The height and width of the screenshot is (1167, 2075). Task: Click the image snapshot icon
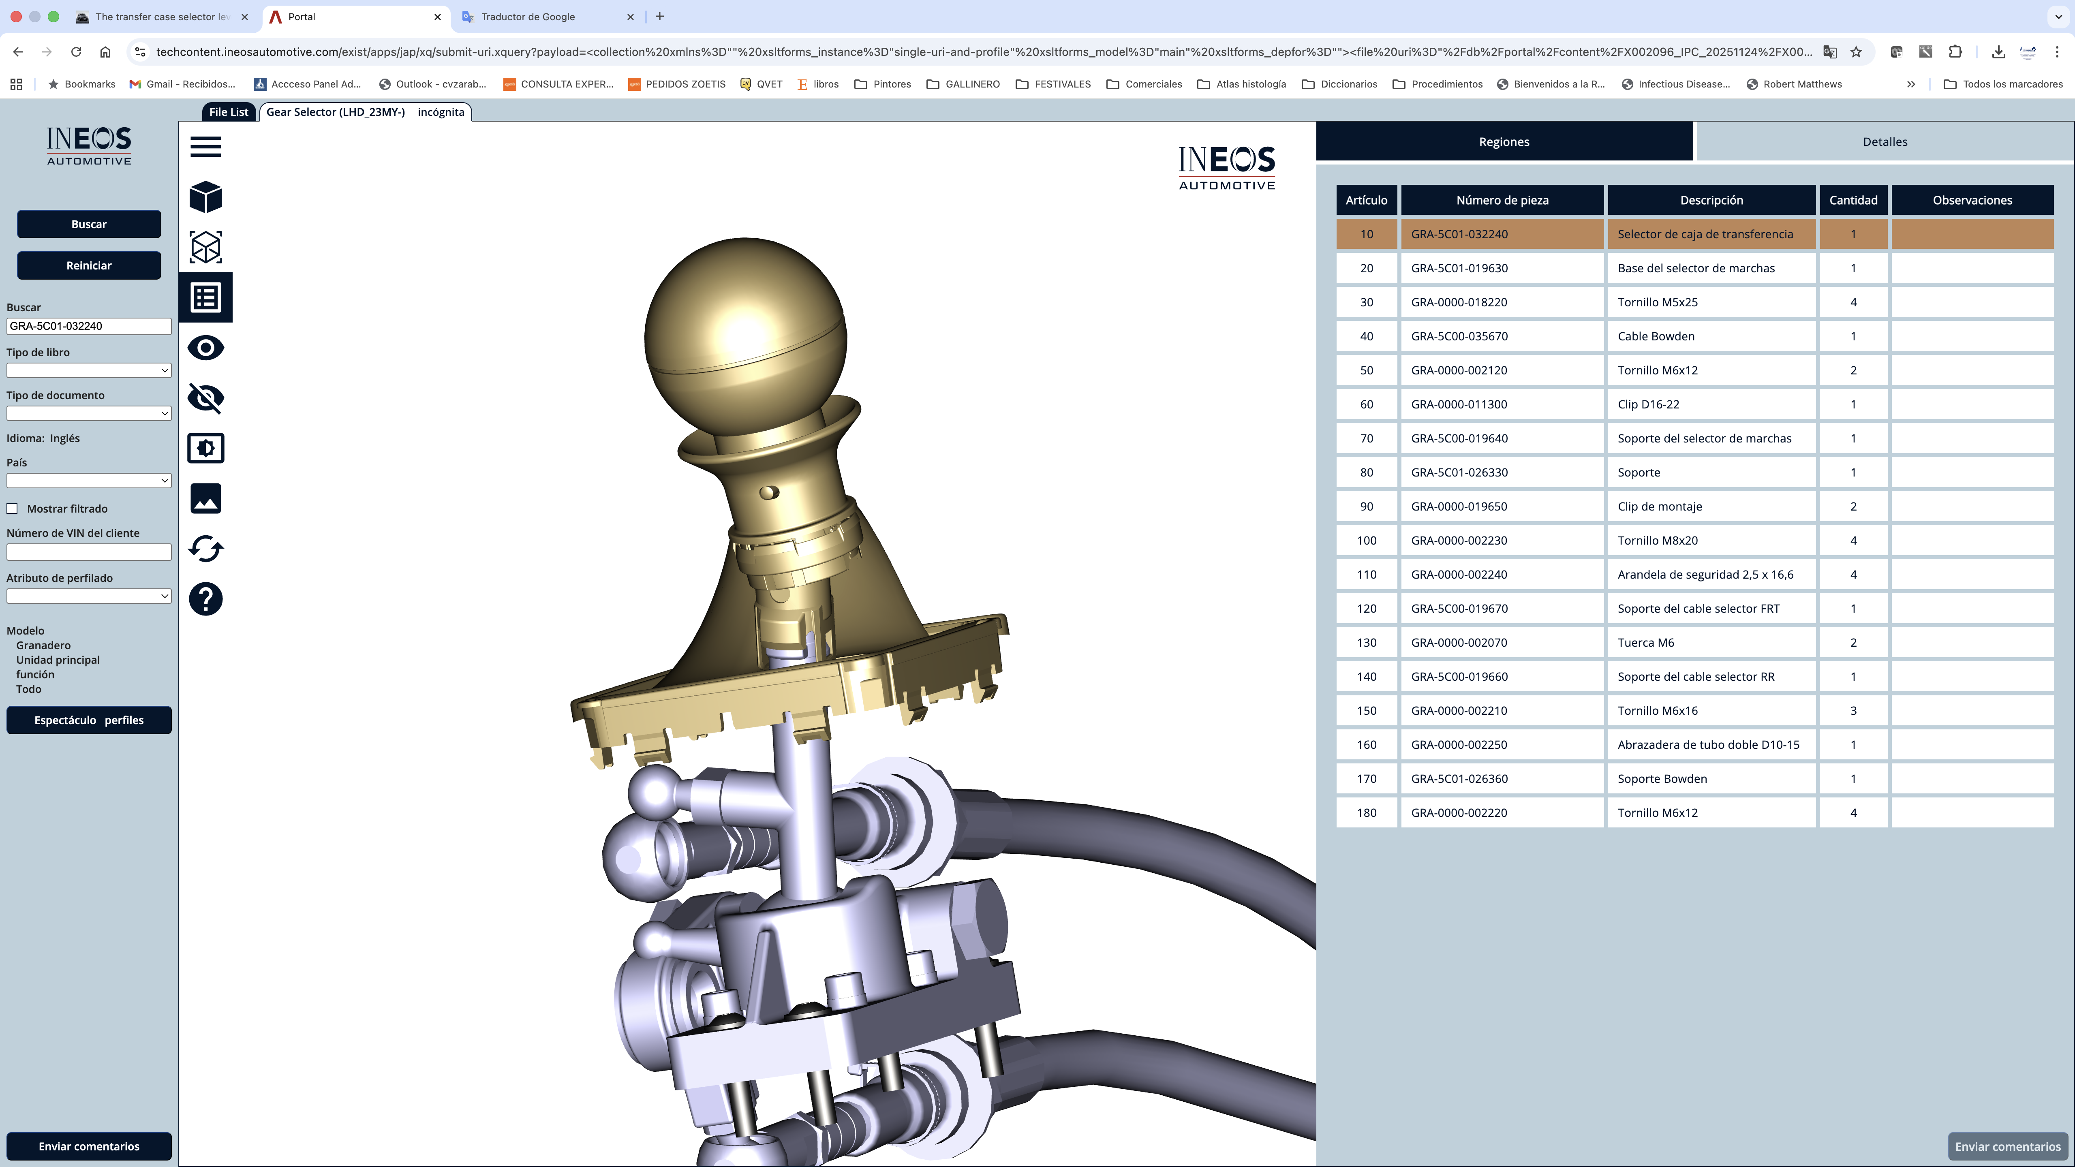click(205, 498)
